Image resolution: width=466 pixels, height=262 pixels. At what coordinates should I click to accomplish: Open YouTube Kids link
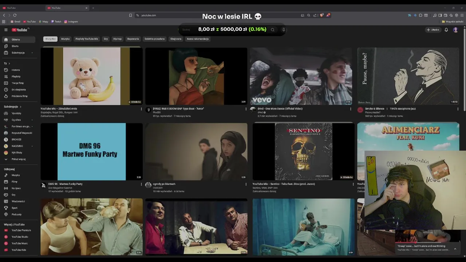click(x=19, y=250)
